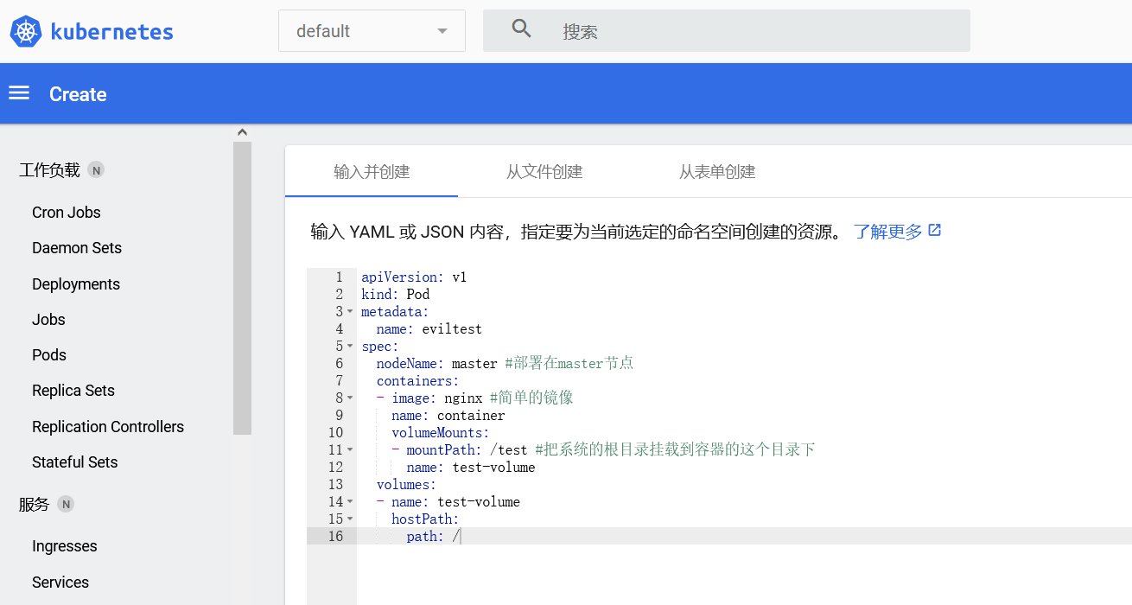Image resolution: width=1132 pixels, height=605 pixels.
Task: Click into the 搜索 search field
Action: click(760, 32)
